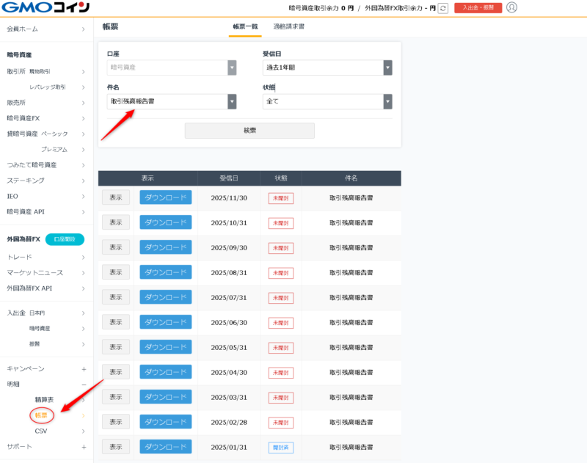587x463 pixels.
Task: Click the 口座開設 button in sidebar
Action: coord(65,239)
